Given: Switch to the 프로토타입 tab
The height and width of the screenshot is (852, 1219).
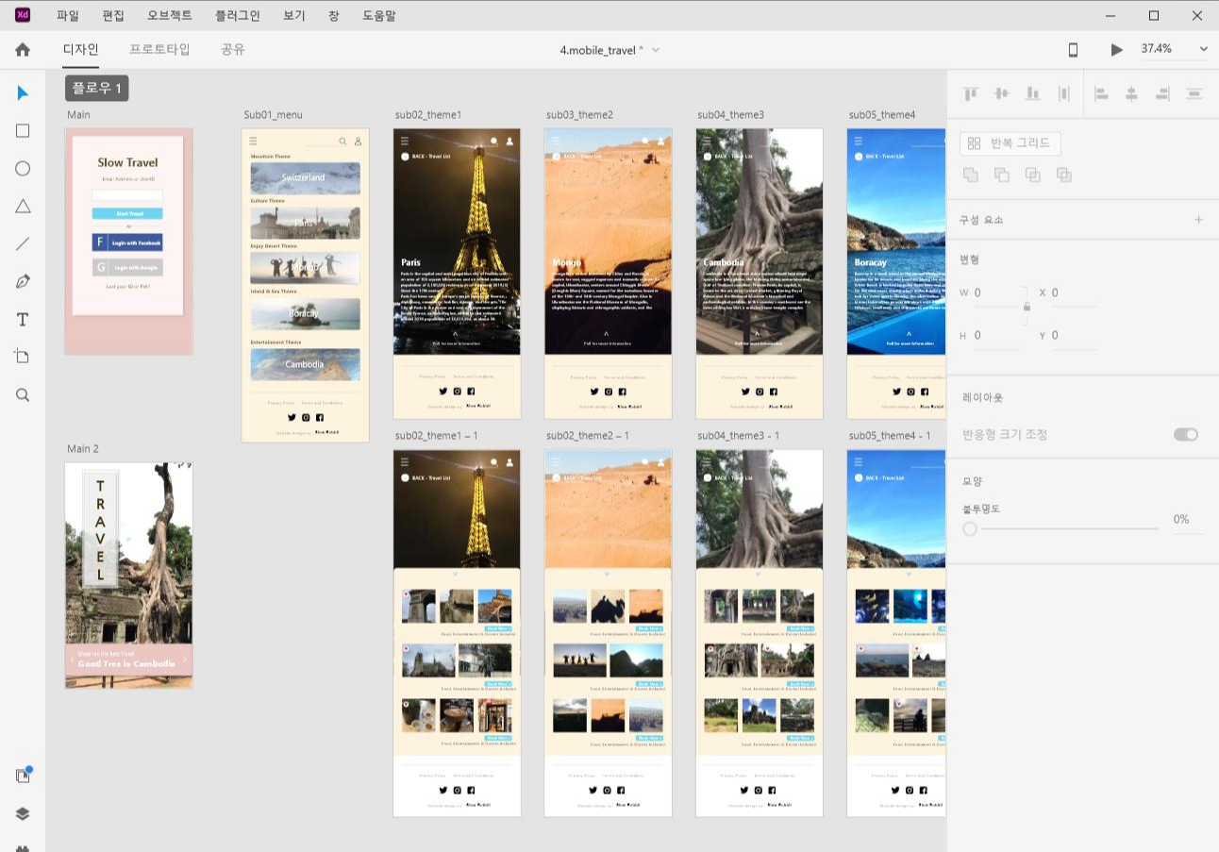Looking at the screenshot, I should pos(159,49).
